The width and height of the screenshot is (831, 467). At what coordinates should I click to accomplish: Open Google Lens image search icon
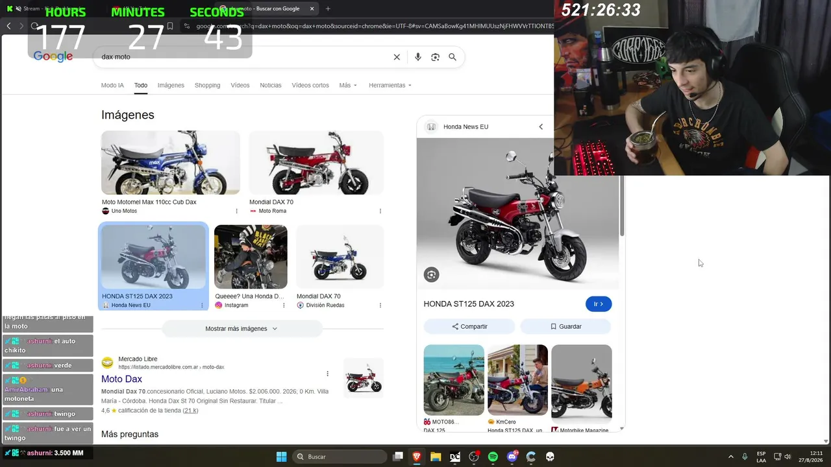(x=436, y=57)
